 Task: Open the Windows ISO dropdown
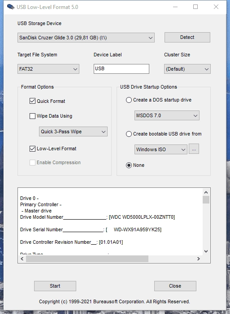point(161,149)
